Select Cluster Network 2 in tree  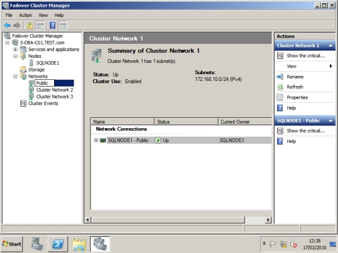tap(55, 90)
